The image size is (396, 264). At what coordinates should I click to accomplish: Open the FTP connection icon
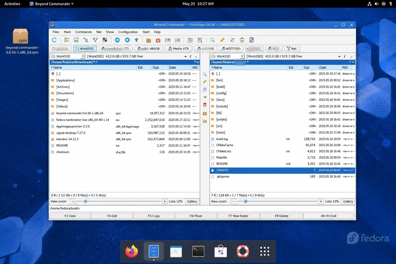coord(168,40)
